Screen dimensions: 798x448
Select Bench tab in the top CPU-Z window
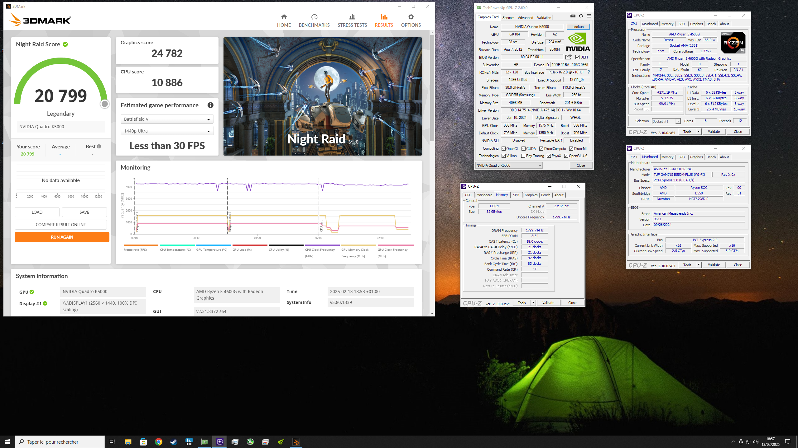tap(711, 24)
